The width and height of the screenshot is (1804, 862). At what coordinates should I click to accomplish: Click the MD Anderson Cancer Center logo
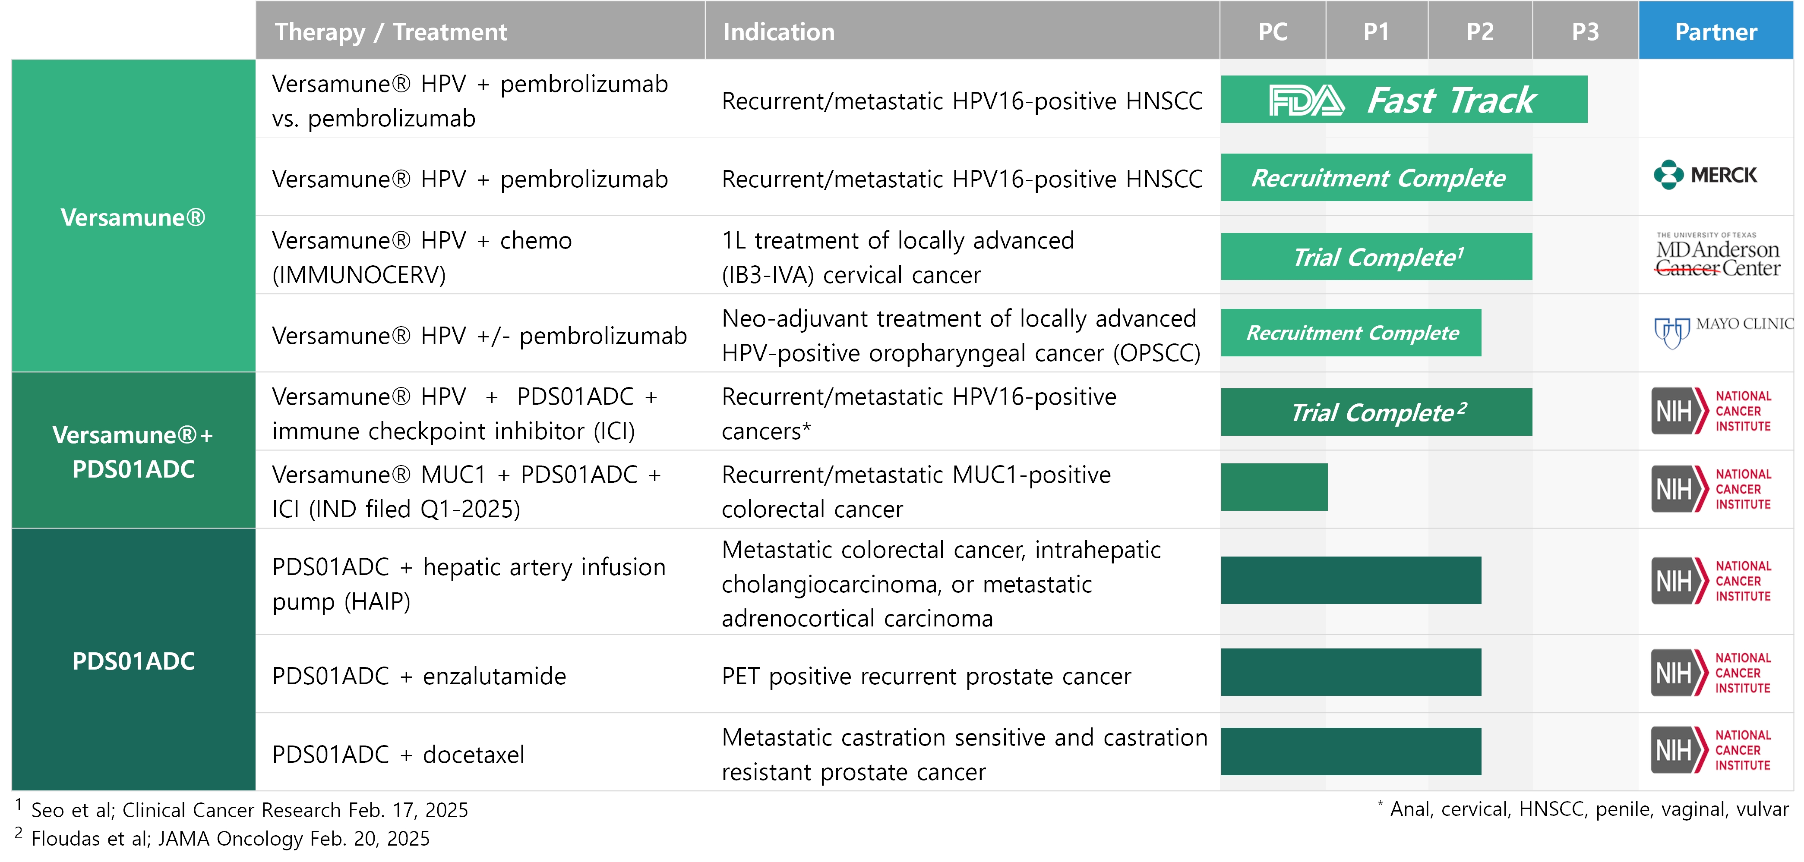1717,255
